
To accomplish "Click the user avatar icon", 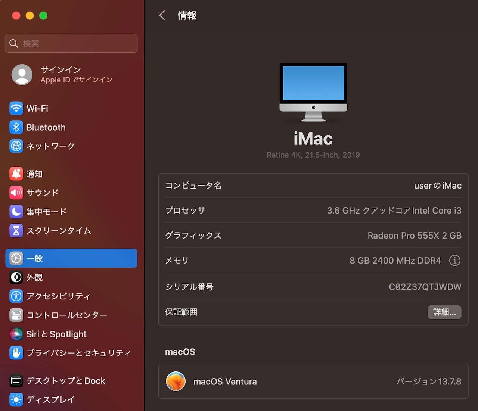I will [22, 75].
